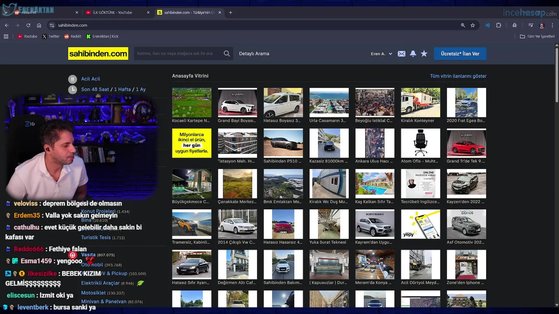The image size is (559, 314).
Task: Filter listings by 1 Hafta
Action: point(122,89)
